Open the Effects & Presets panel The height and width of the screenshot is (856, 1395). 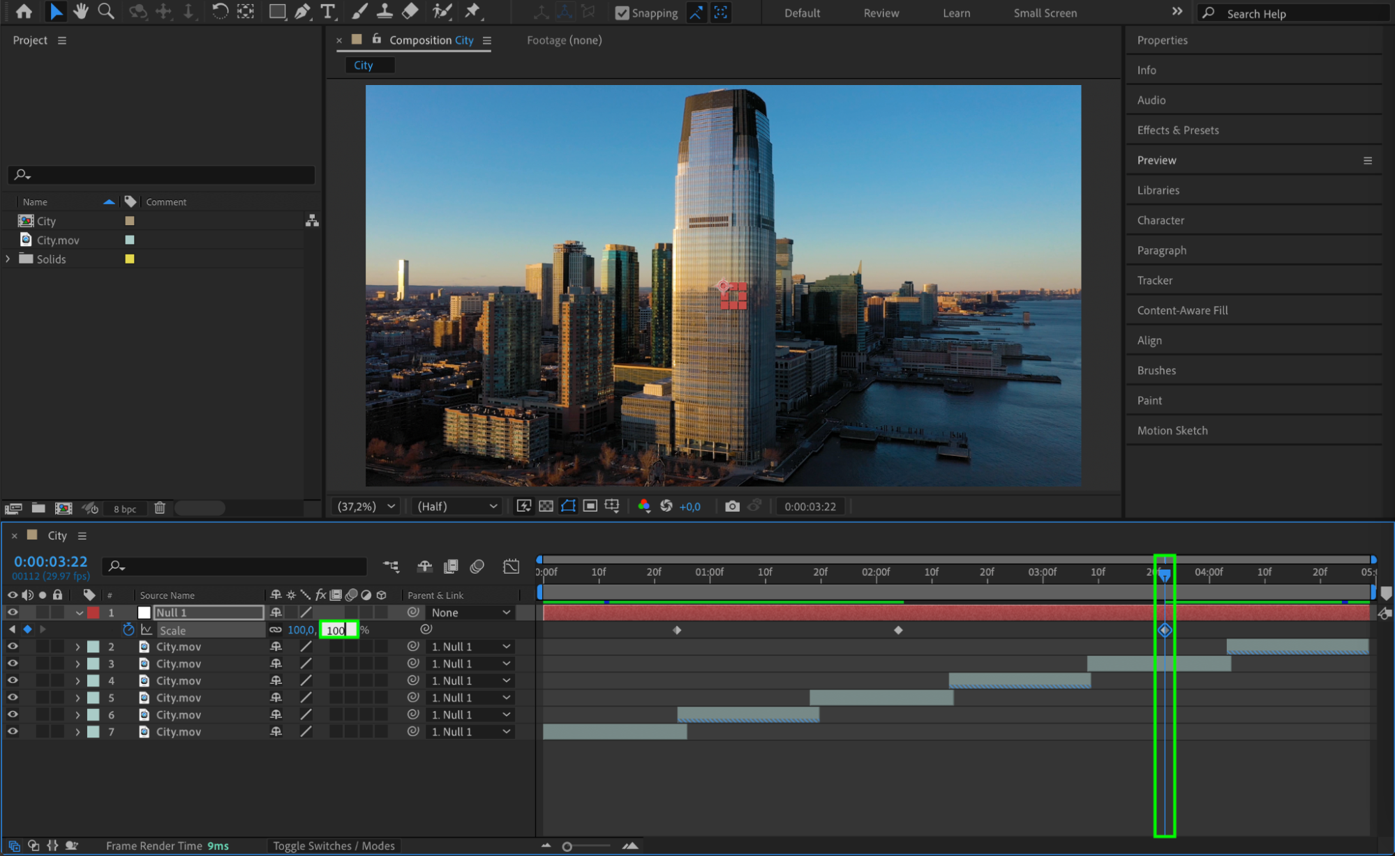point(1178,130)
